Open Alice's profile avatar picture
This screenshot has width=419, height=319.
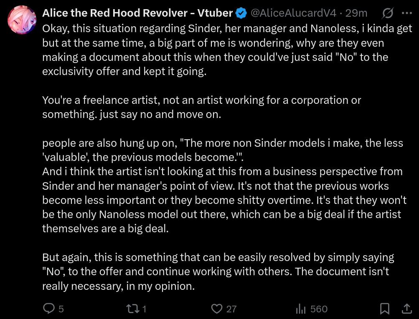point(22,20)
